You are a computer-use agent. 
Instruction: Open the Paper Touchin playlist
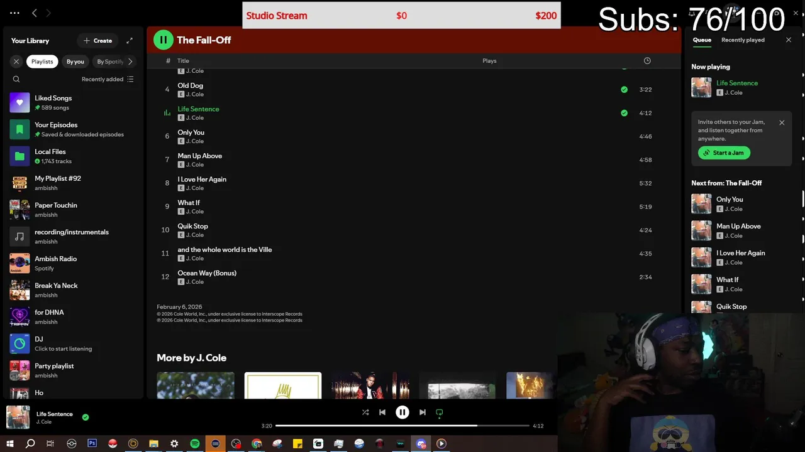(x=72, y=210)
